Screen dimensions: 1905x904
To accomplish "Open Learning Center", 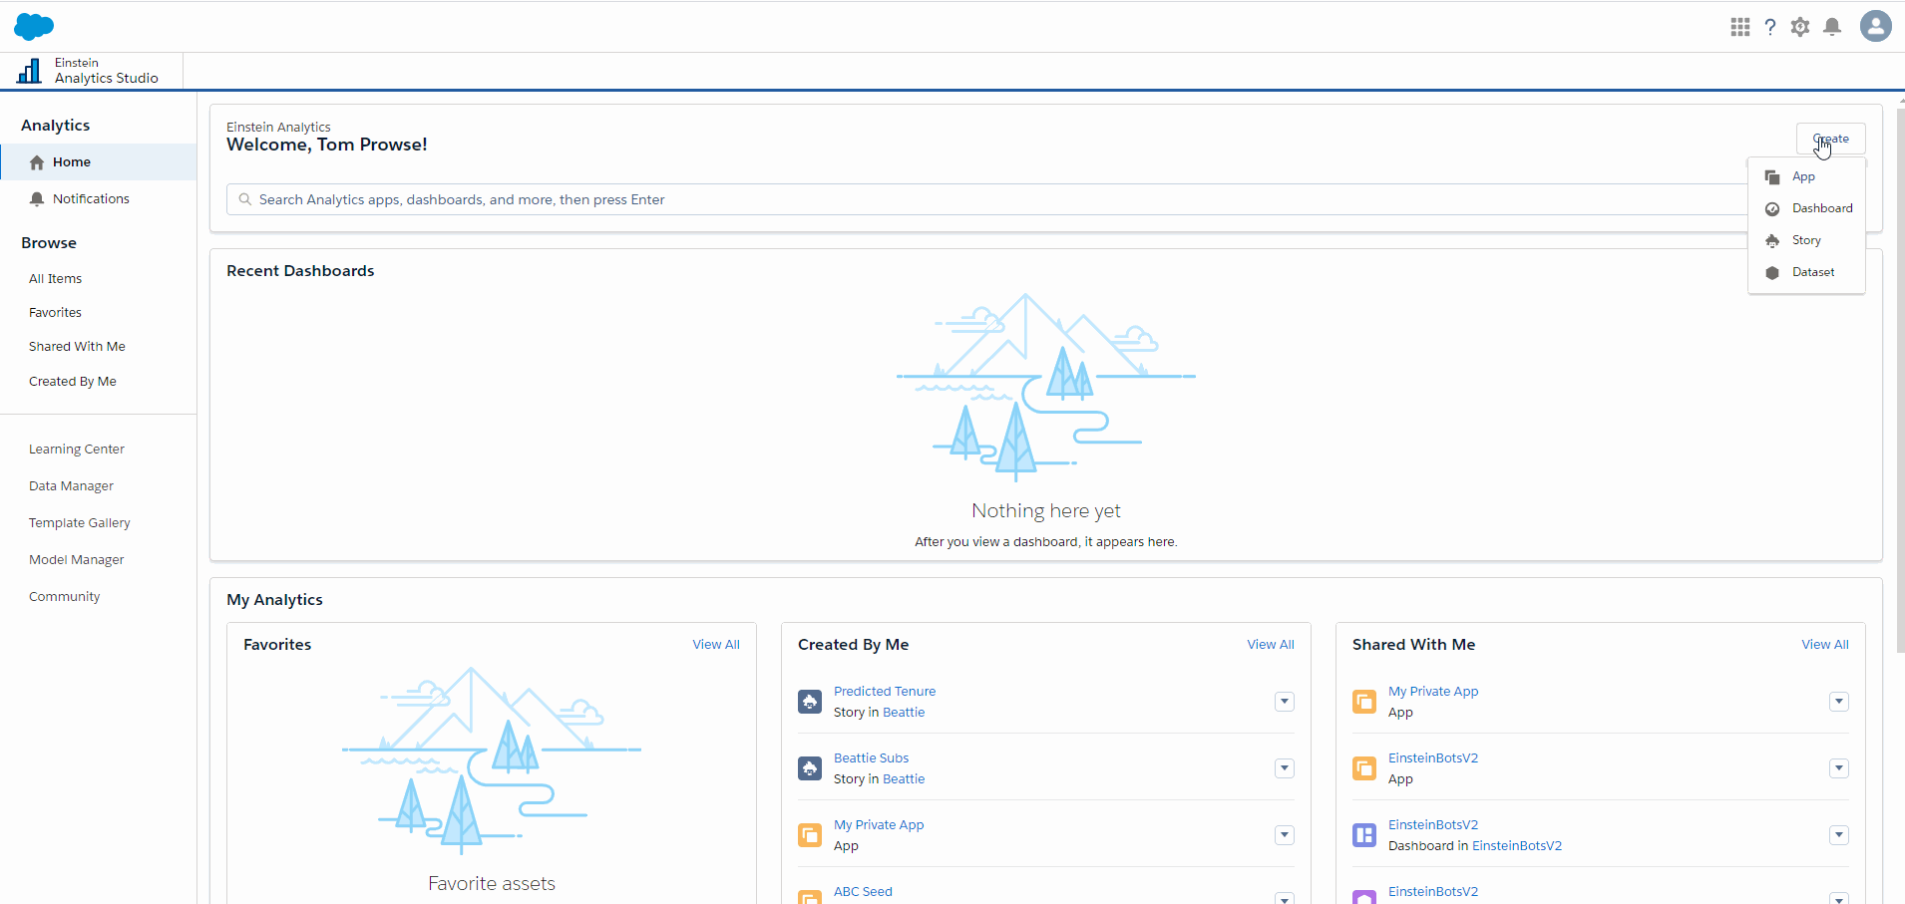I will click(77, 450).
